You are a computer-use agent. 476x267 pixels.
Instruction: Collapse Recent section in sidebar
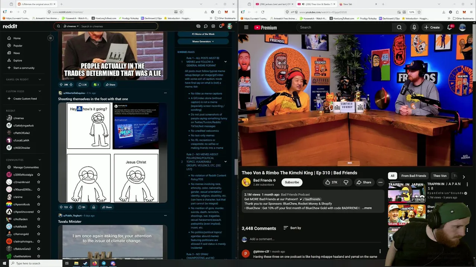[x=40, y=111]
